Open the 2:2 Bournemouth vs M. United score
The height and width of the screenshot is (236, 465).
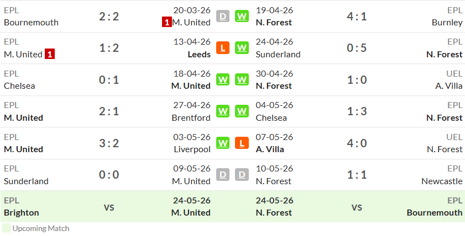pyautogui.click(x=109, y=16)
